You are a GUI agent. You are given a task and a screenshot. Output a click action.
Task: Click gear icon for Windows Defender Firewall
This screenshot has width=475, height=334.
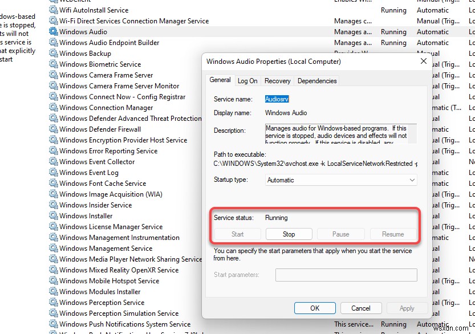tap(54, 129)
